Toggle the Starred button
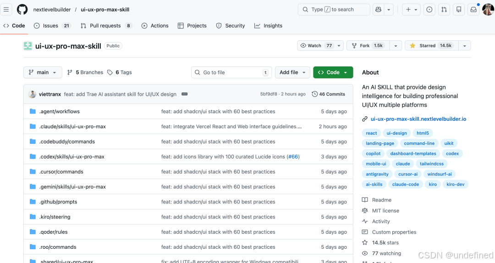The image size is (495, 263). tap(432, 45)
